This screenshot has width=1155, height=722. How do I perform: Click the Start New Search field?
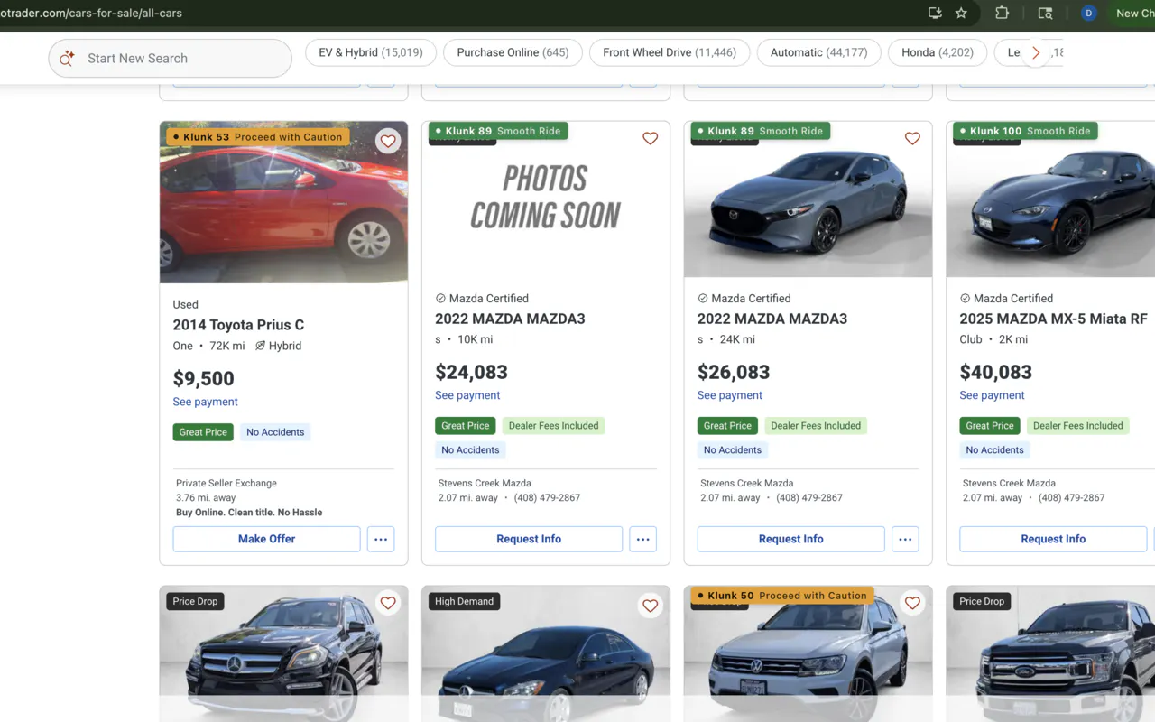pyautogui.click(x=170, y=59)
